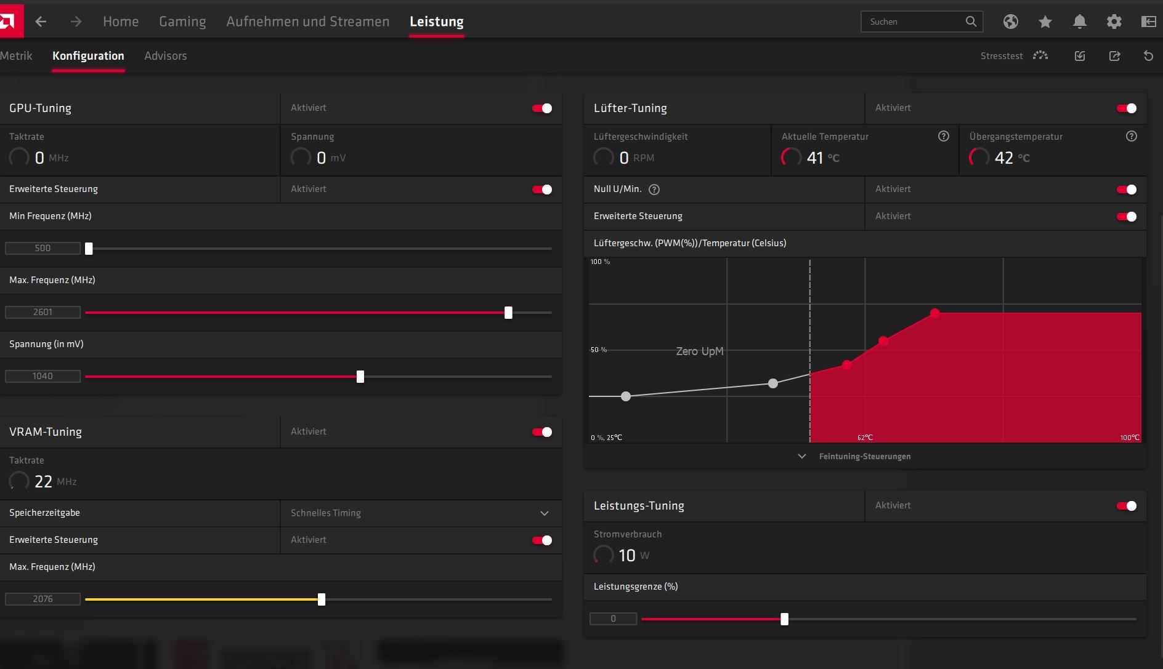Select the lowest red fan curve point

847,365
